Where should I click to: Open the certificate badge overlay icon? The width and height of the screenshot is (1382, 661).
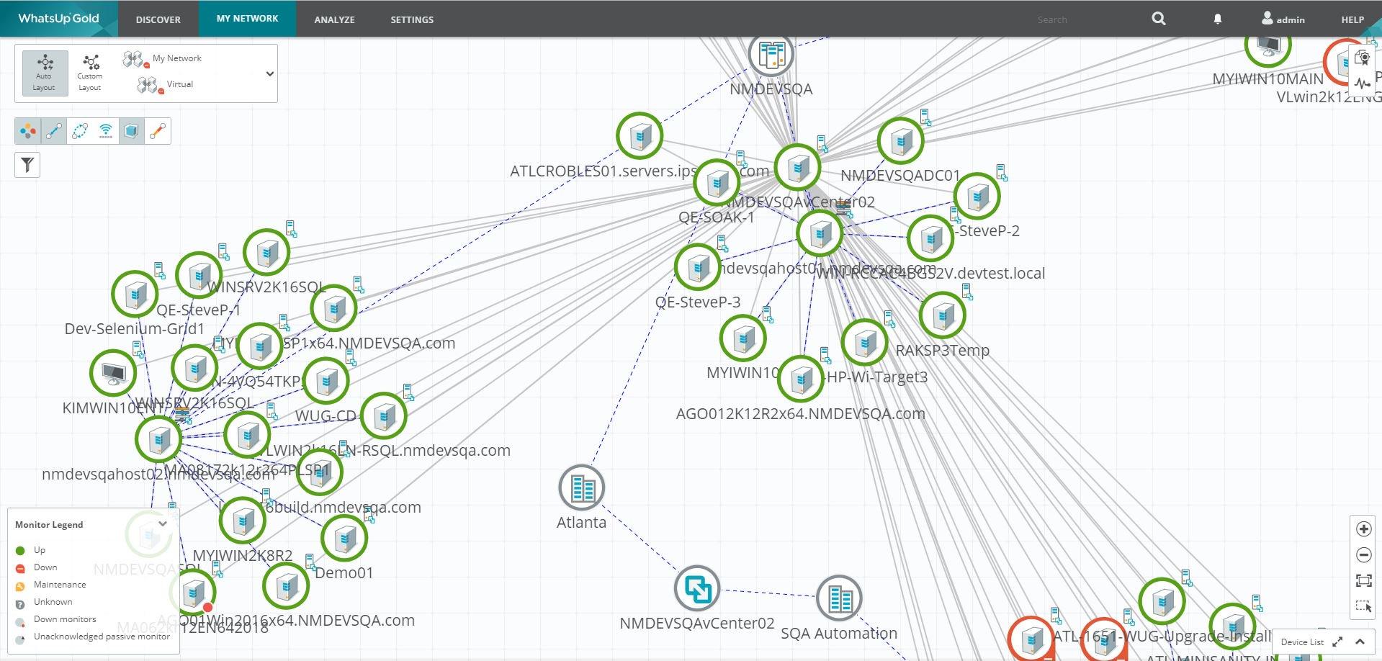[x=1362, y=58]
